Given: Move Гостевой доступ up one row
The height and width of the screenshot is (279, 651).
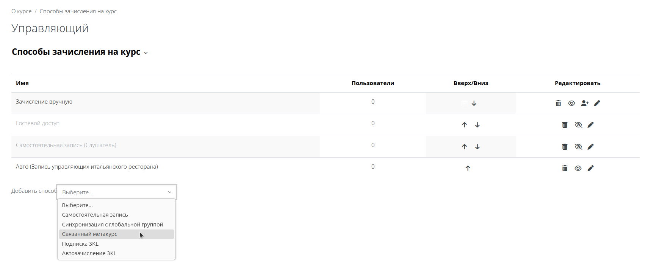Looking at the screenshot, I should click(465, 125).
